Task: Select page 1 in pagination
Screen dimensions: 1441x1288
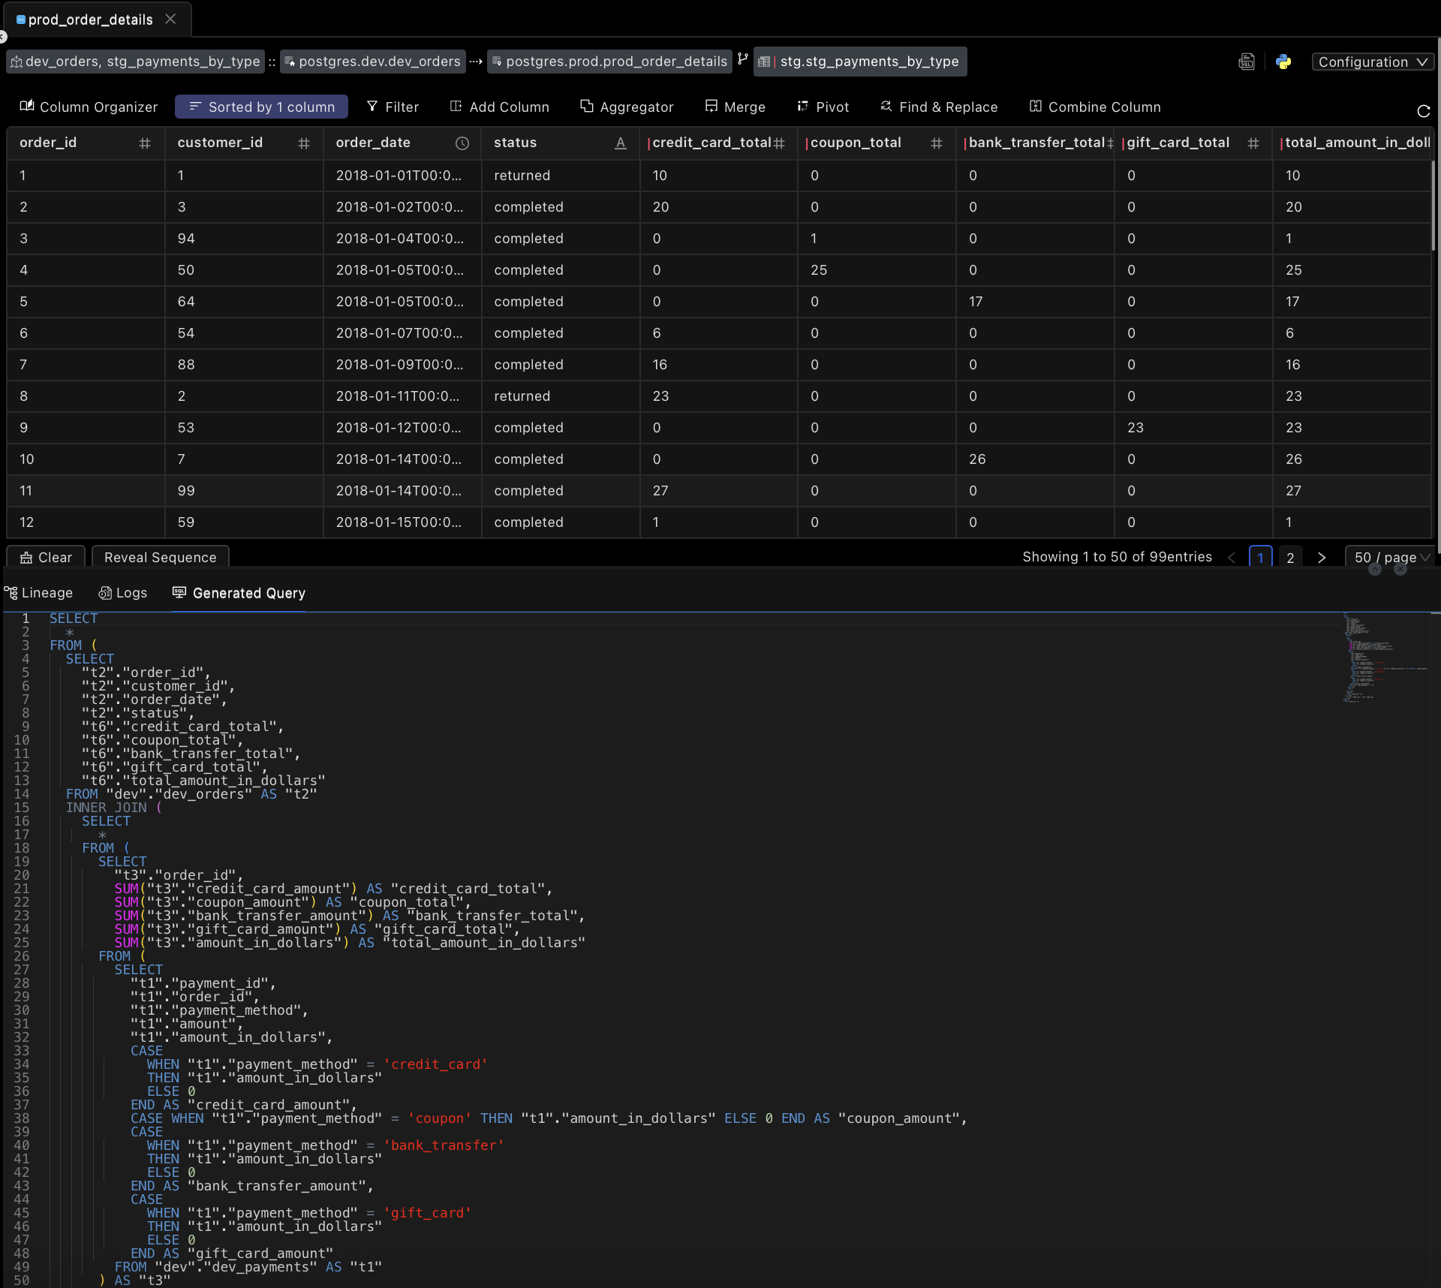Action: coord(1260,558)
